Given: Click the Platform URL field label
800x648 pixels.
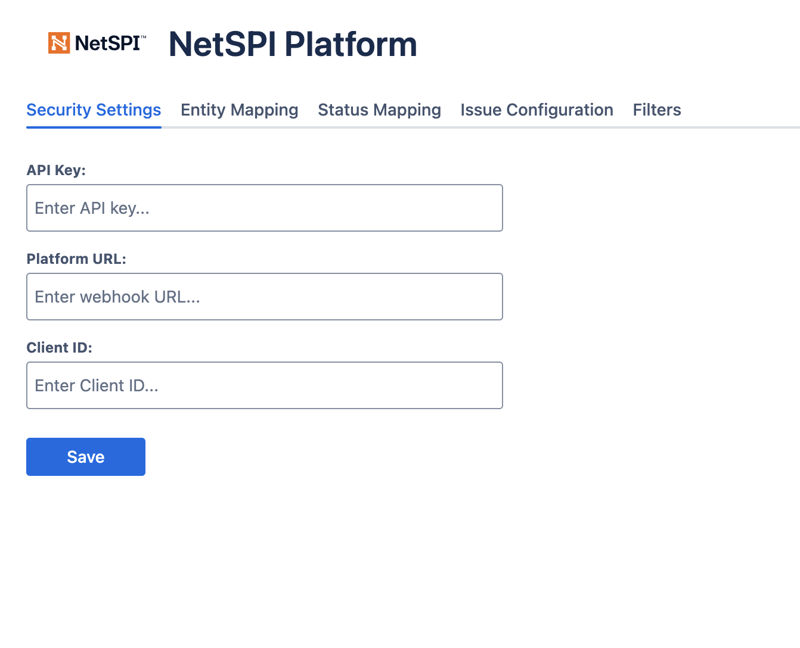Looking at the screenshot, I should [x=76, y=259].
